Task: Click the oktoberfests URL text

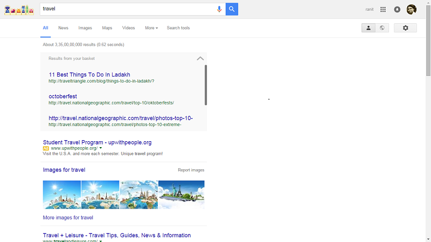Action: [112, 102]
